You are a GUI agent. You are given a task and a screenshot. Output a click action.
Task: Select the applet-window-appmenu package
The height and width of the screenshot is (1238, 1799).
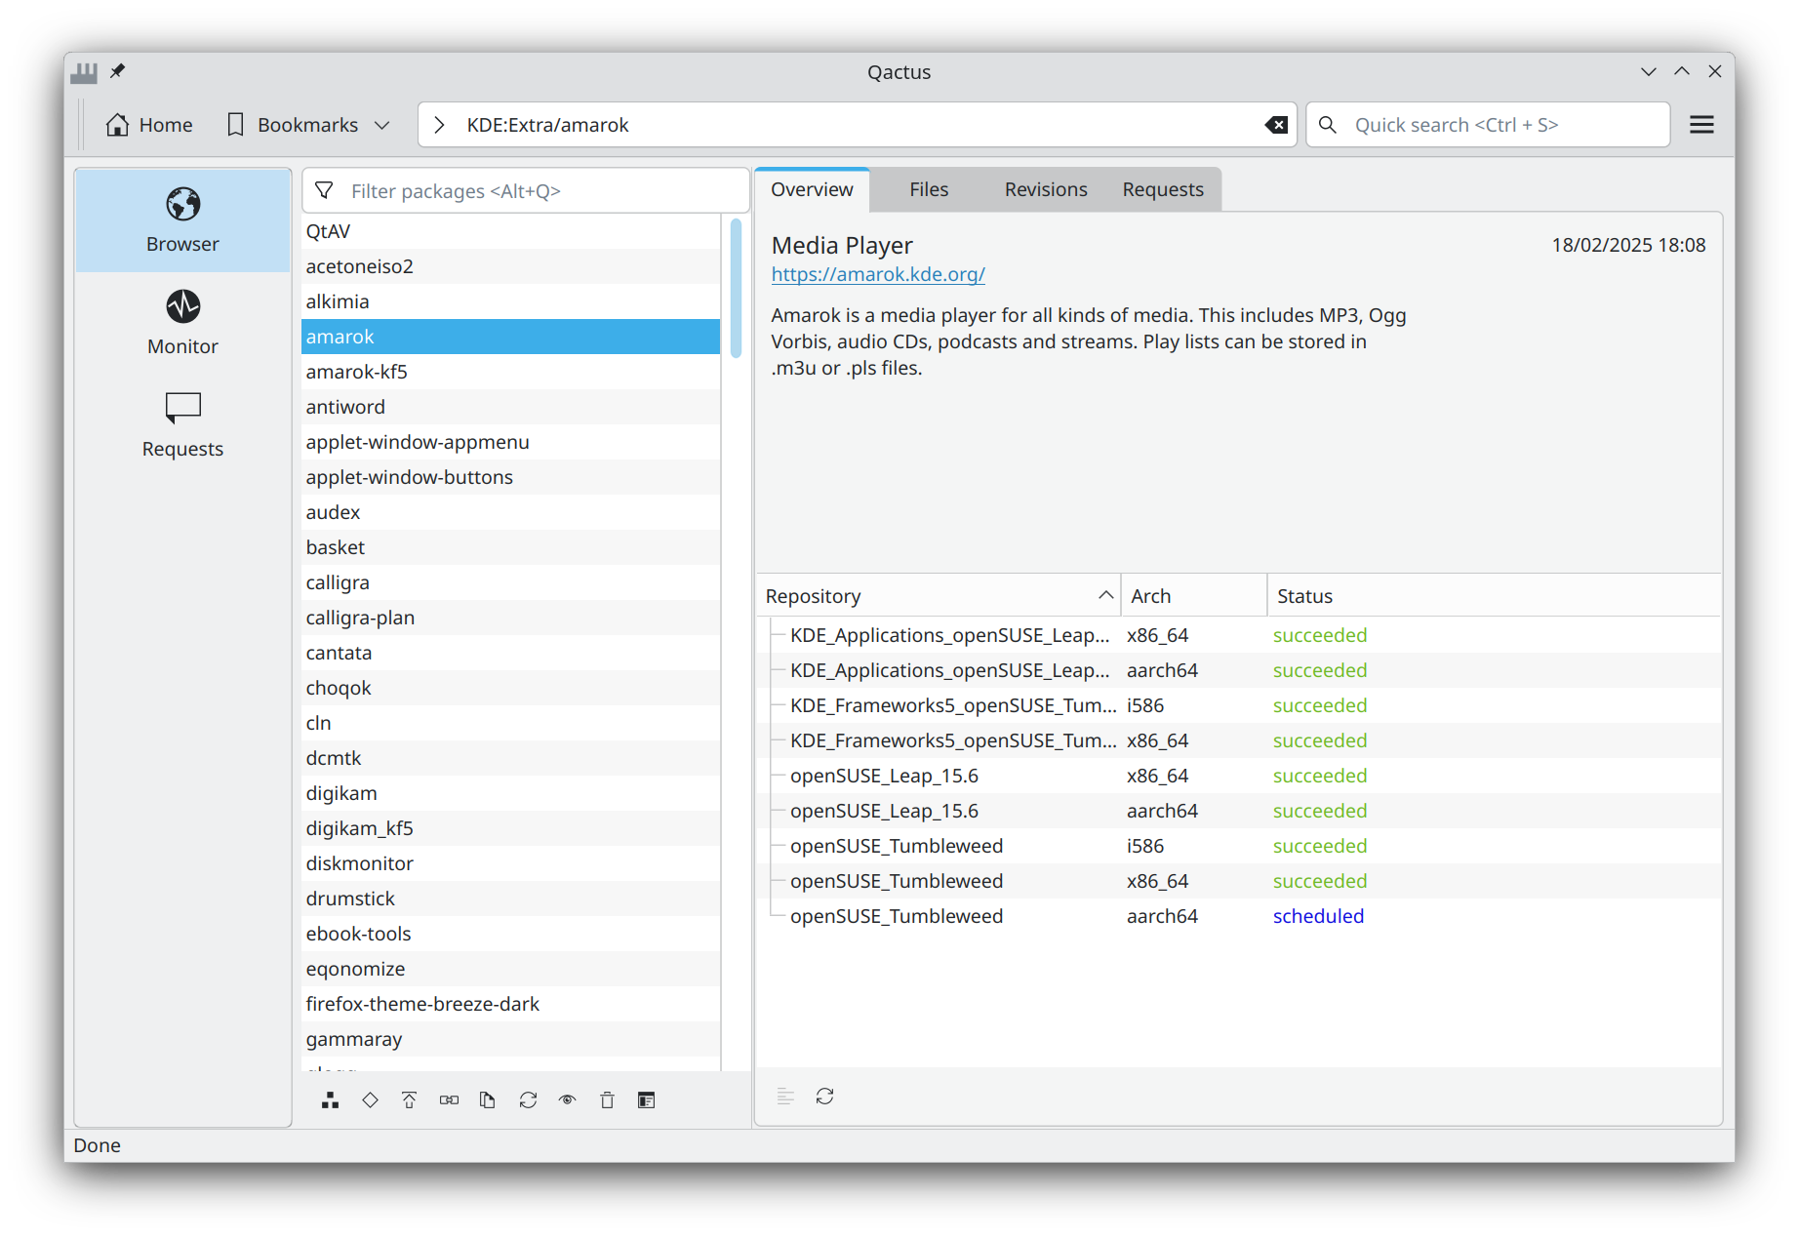[510, 442]
